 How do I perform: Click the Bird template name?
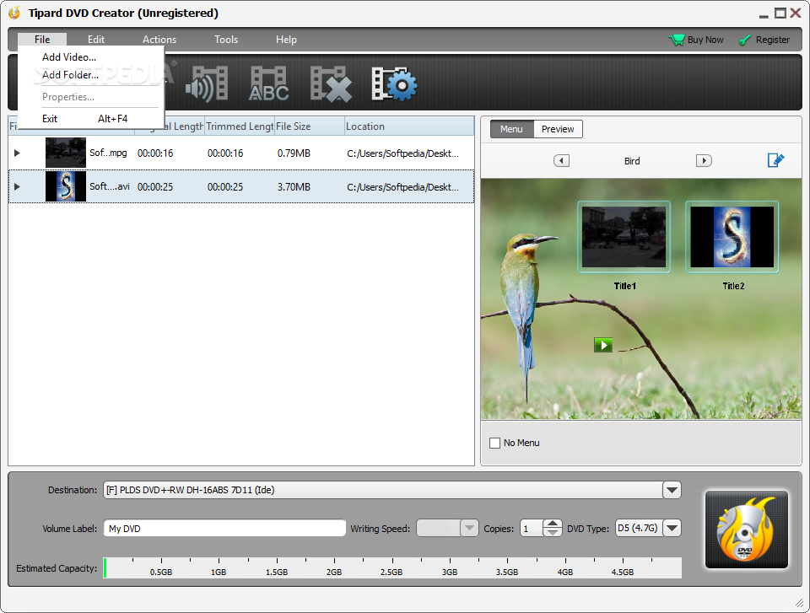(632, 161)
